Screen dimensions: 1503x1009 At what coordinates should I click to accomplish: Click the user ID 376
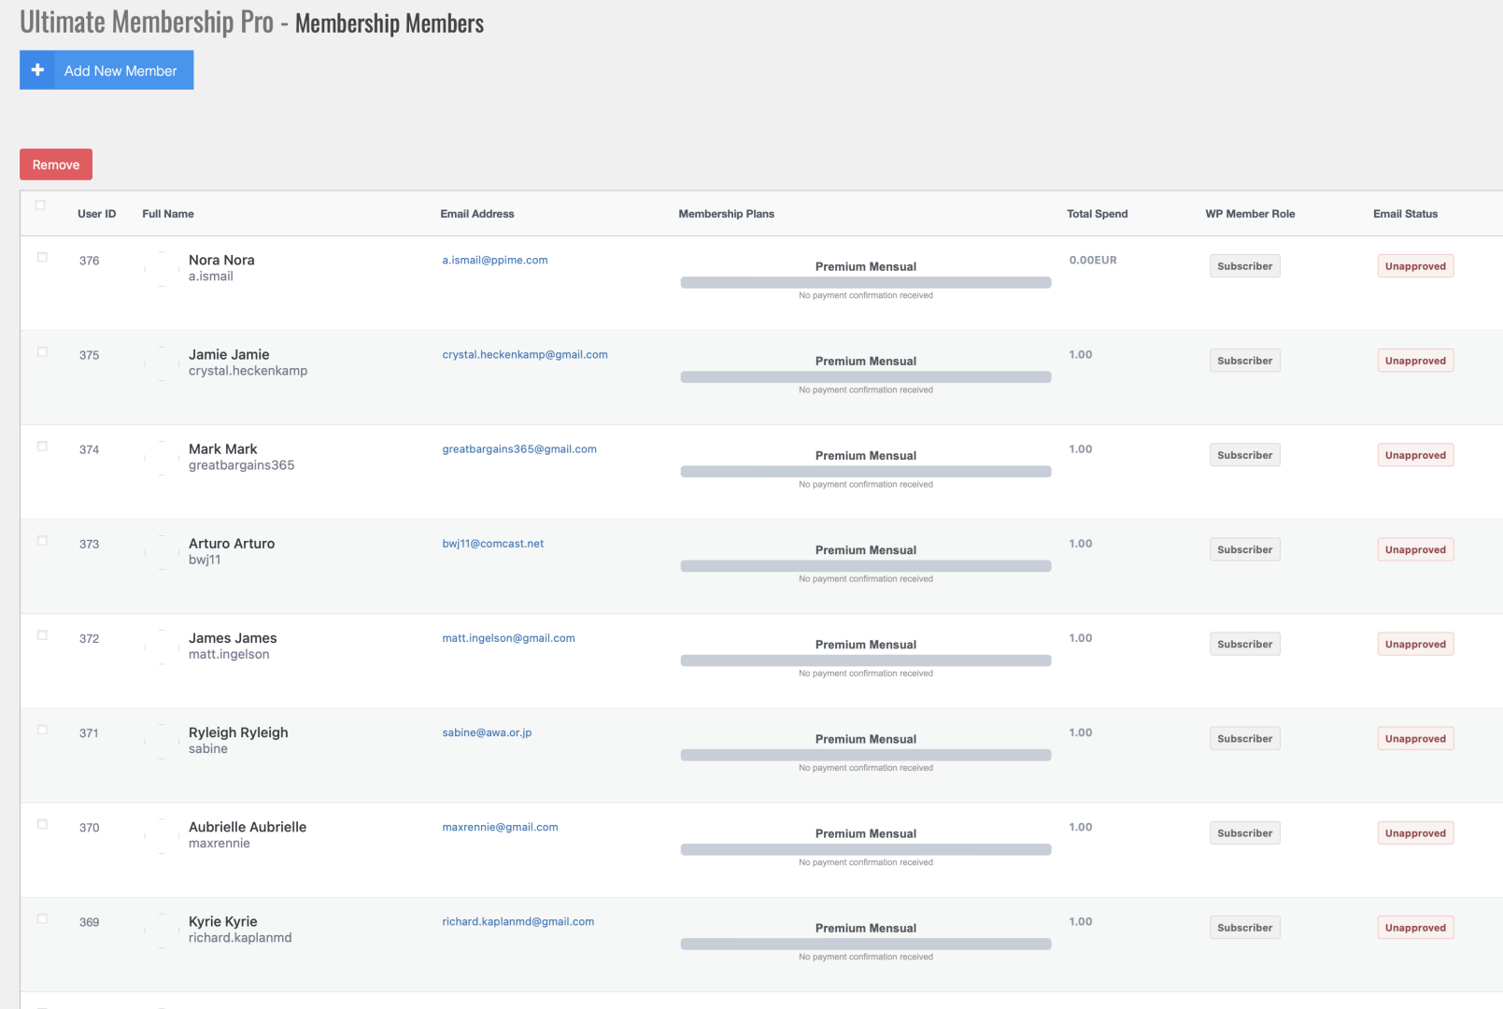(89, 261)
